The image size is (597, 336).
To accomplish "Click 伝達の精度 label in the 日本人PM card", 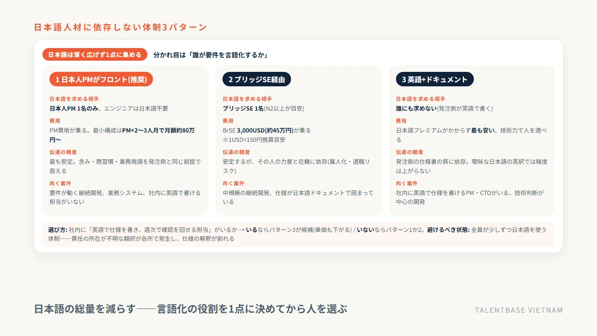I will [63, 152].
